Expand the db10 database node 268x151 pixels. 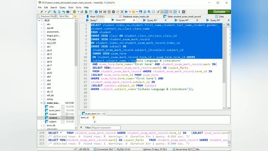coord(41,50)
